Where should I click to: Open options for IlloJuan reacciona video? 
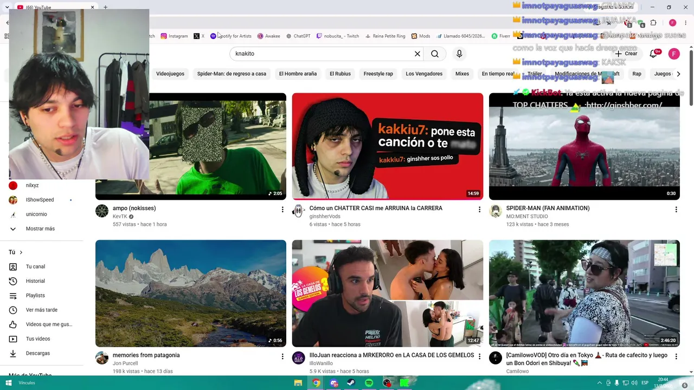pyautogui.click(x=479, y=356)
